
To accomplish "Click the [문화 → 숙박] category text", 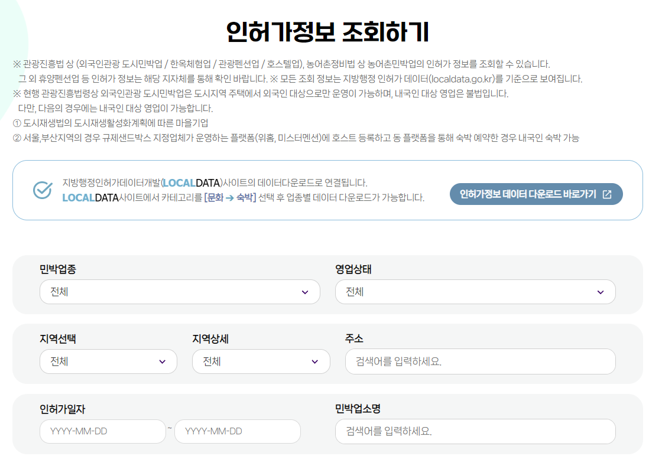I will [230, 197].
